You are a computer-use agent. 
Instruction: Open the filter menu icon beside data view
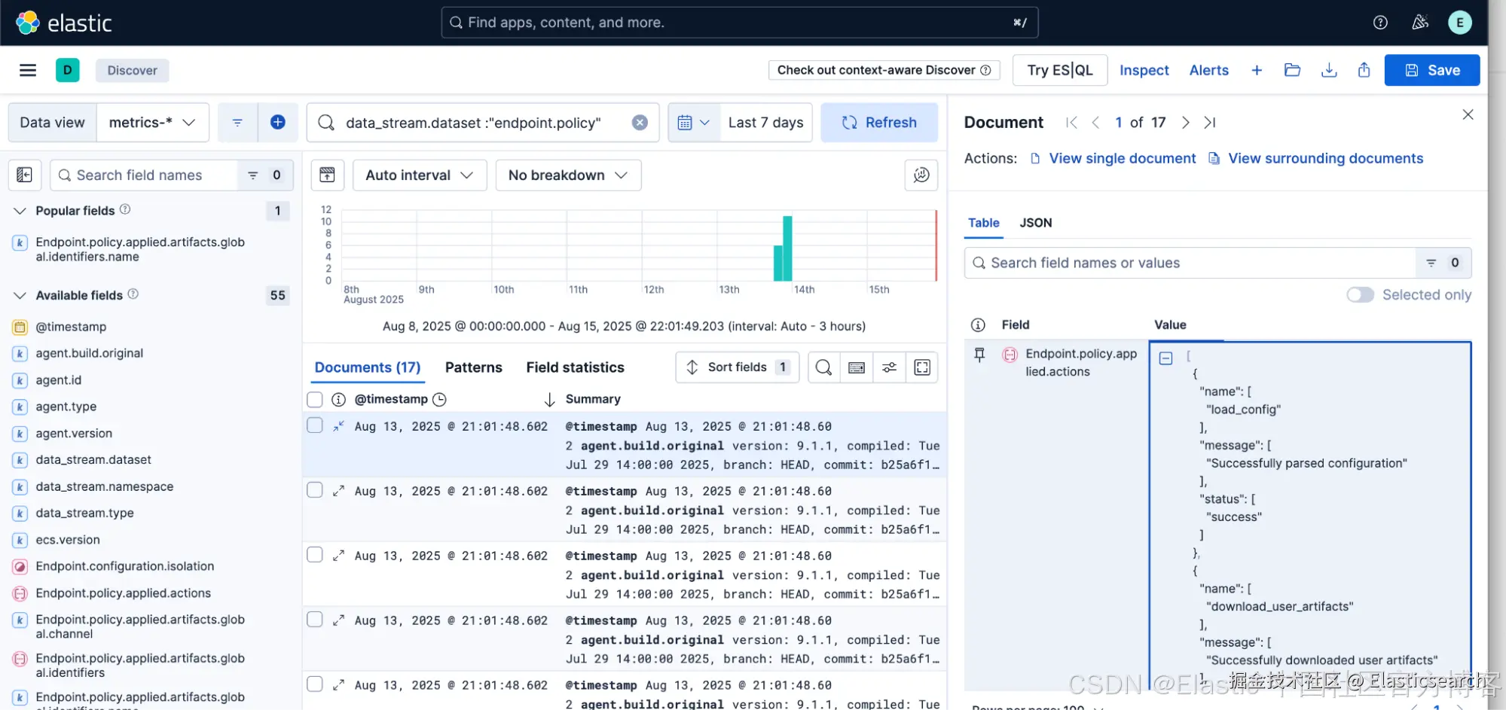237,122
